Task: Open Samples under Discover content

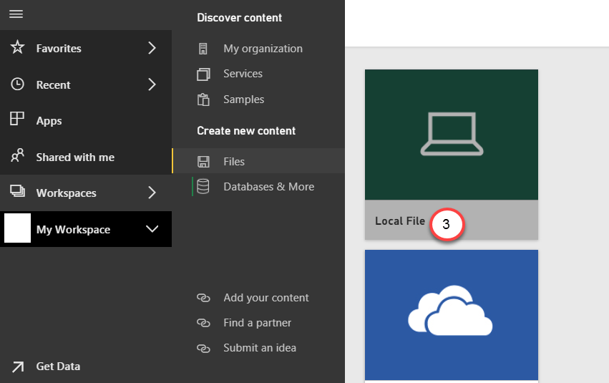Action: 244,100
